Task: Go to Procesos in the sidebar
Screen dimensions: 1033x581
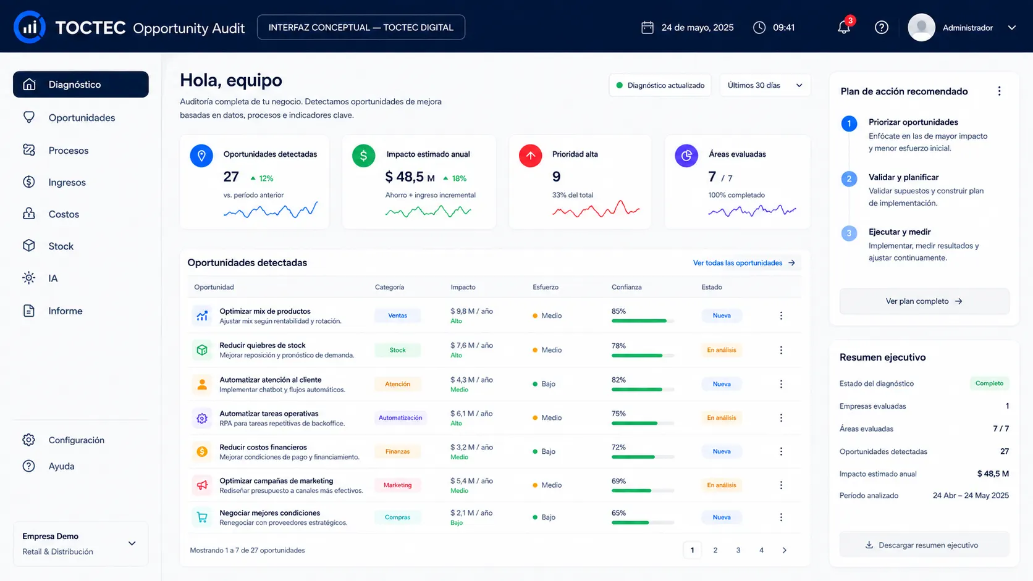Action: click(x=80, y=150)
